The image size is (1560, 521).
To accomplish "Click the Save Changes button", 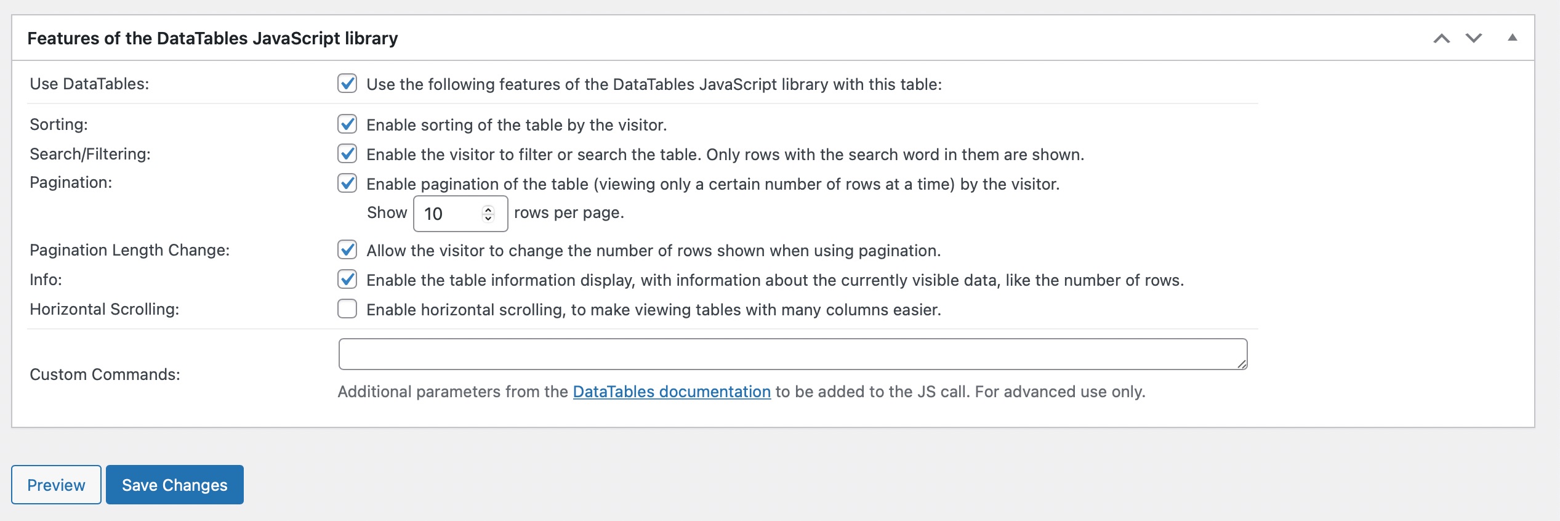I will tap(175, 485).
